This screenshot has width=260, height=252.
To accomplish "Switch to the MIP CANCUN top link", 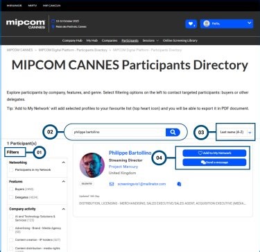I will [51, 6].
